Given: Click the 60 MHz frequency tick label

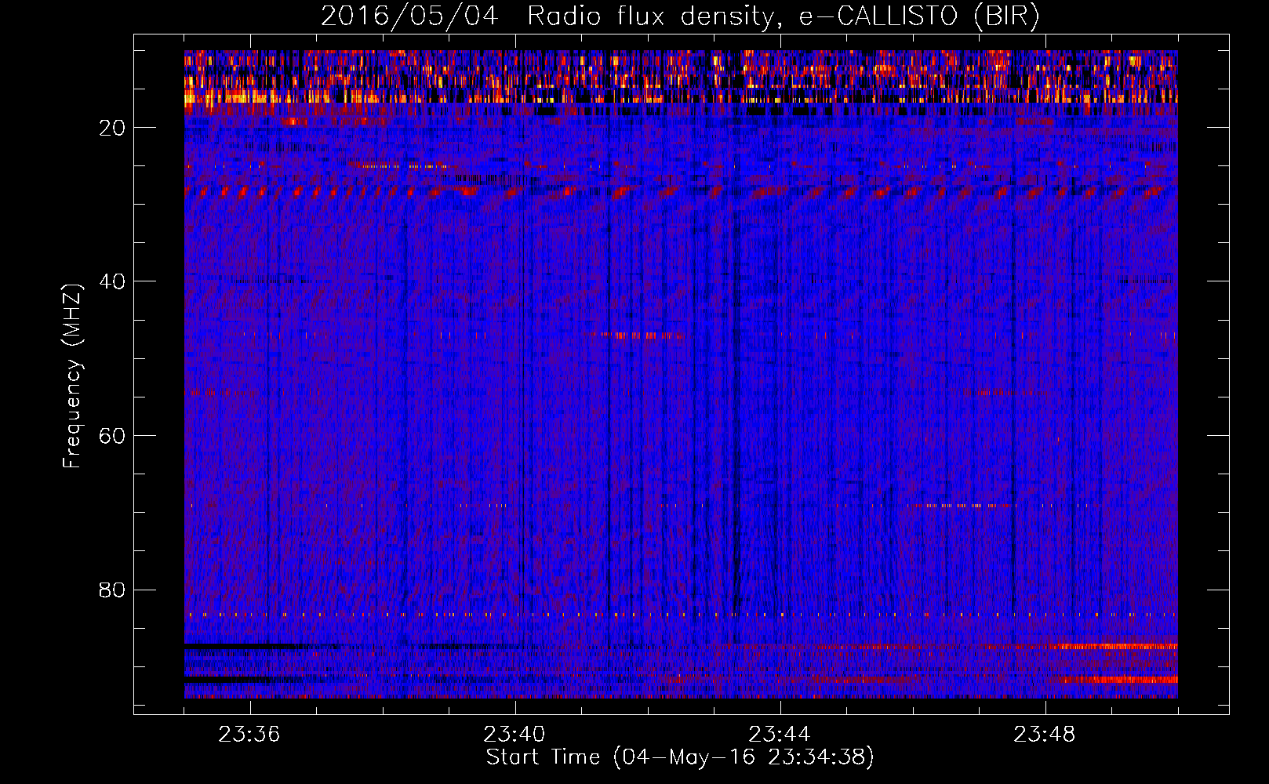Looking at the screenshot, I should click(113, 436).
